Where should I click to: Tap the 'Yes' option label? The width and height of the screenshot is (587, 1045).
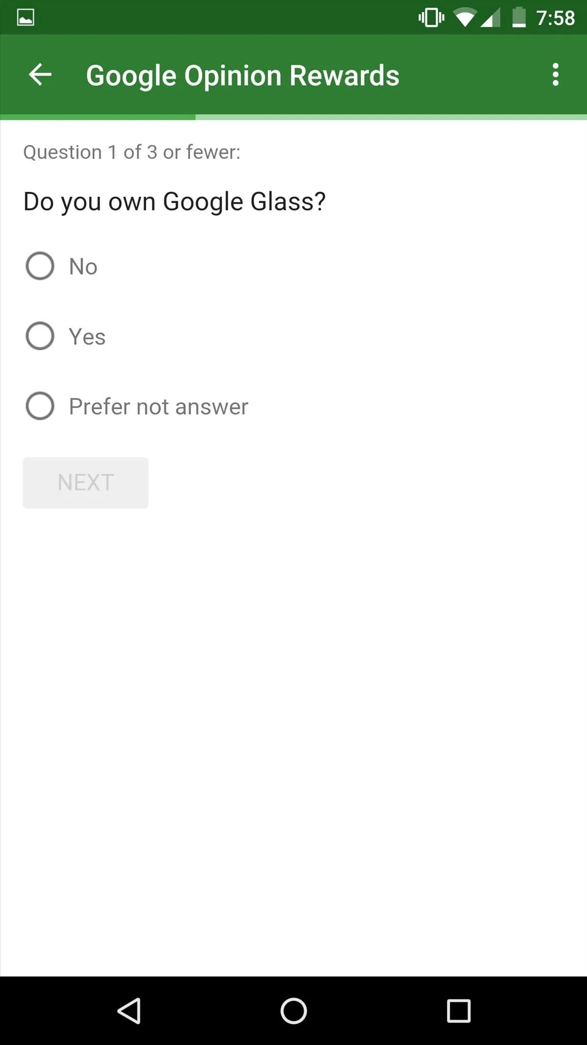point(87,337)
